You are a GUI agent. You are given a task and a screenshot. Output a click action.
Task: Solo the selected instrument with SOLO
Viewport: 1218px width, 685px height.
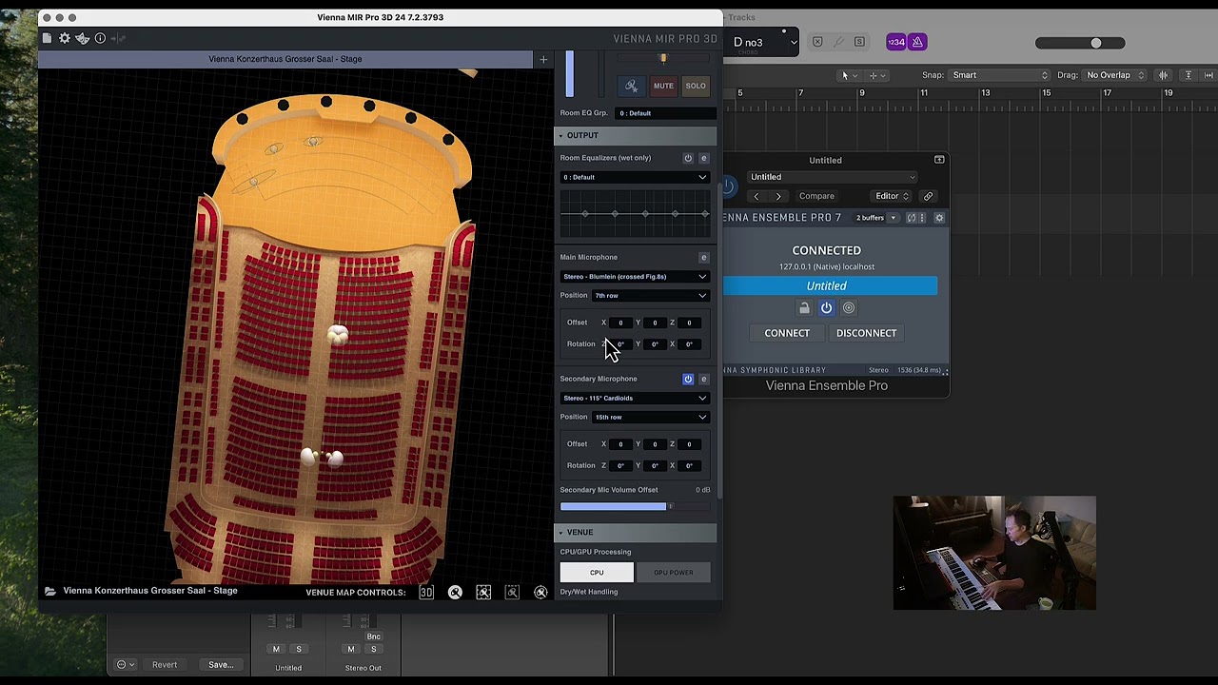pyautogui.click(x=696, y=86)
